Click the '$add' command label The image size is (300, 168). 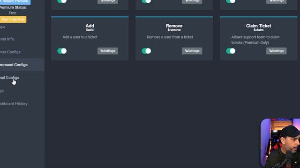pos(90,30)
